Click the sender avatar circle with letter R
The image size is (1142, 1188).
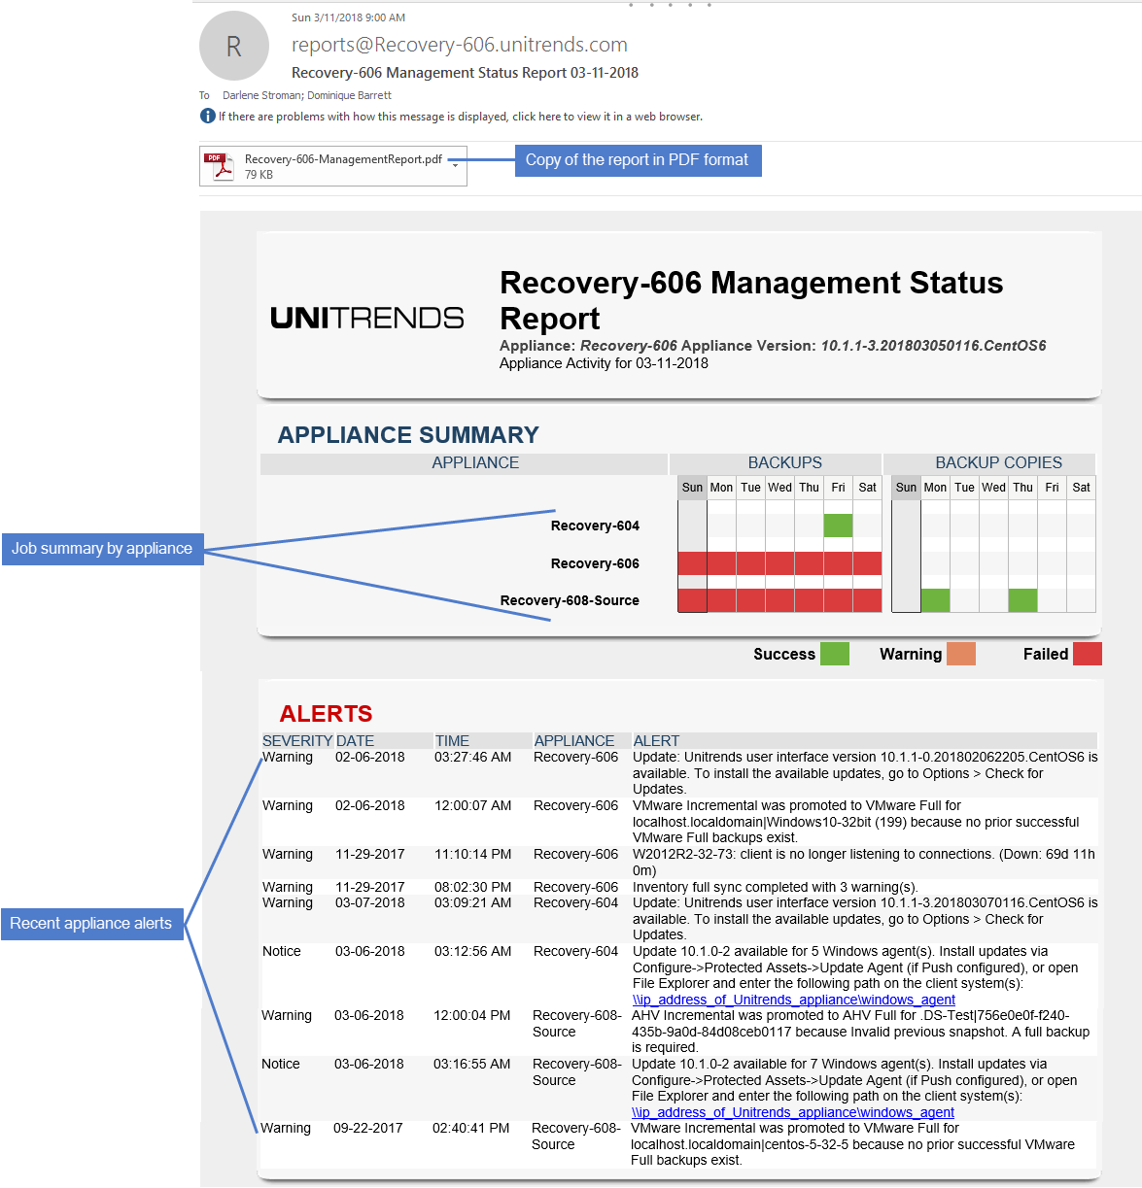233,46
